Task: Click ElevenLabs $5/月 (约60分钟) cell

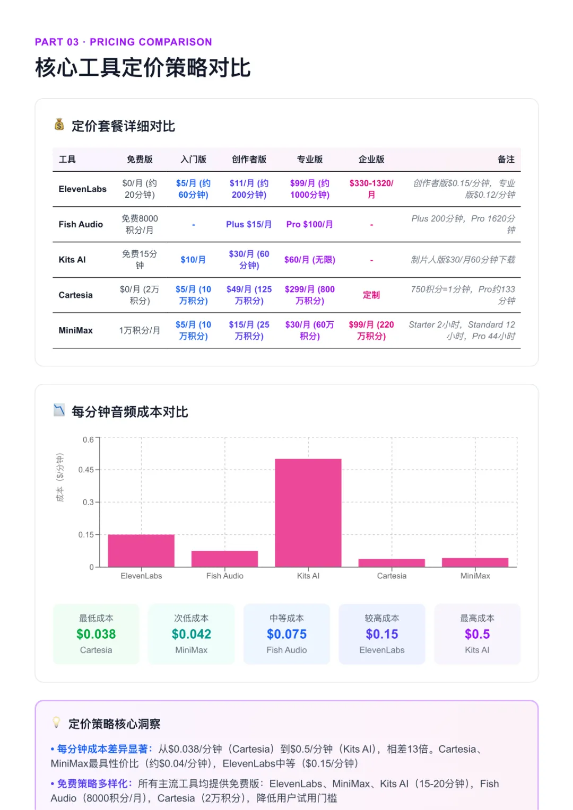Action: click(x=193, y=189)
